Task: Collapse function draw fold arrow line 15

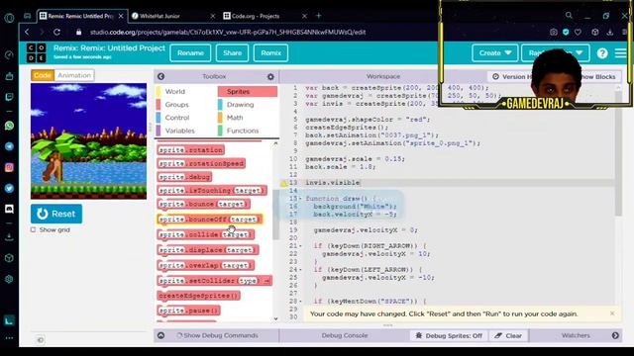Action: pos(300,199)
